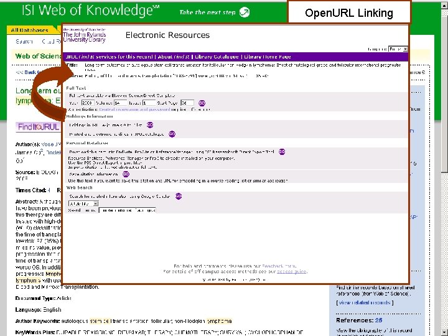
Task: Click the Personal Database section heading
Action: tap(87, 143)
